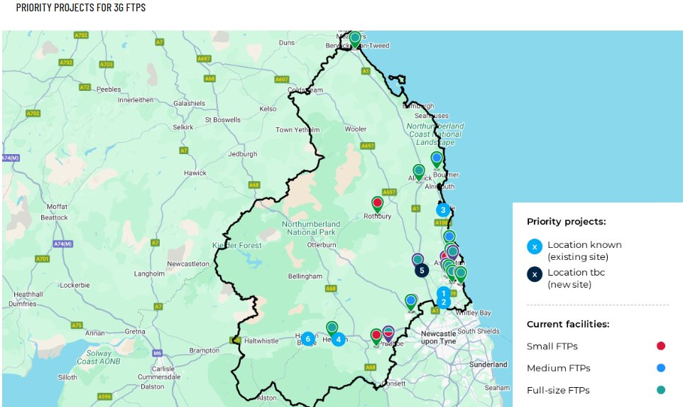683x407 pixels.
Task: Click the 'Consett' map label
Action: pos(394,384)
